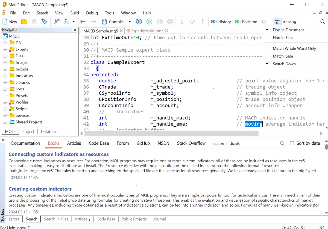Click the fx insert function icon

point(66,22)
